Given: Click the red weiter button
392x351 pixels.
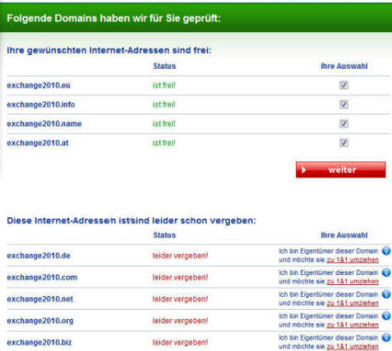Looking at the screenshot, I should click(341, 170).
